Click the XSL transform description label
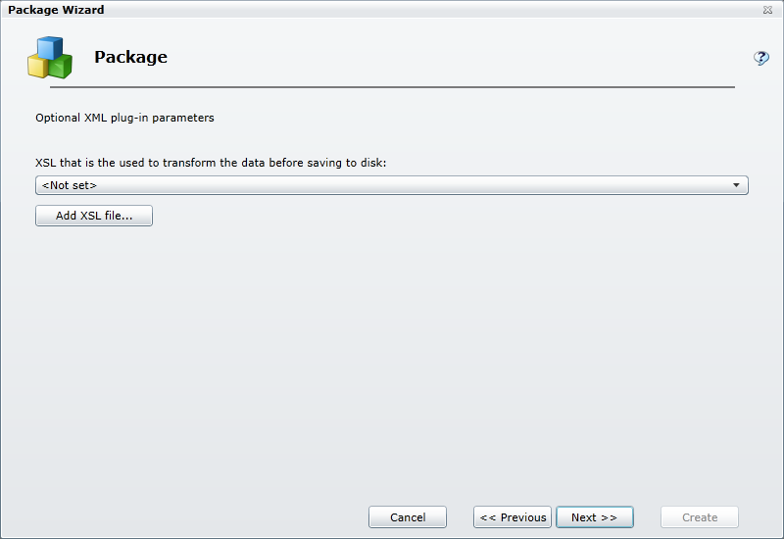The image size is (784, 539). [x=211, y=162]
